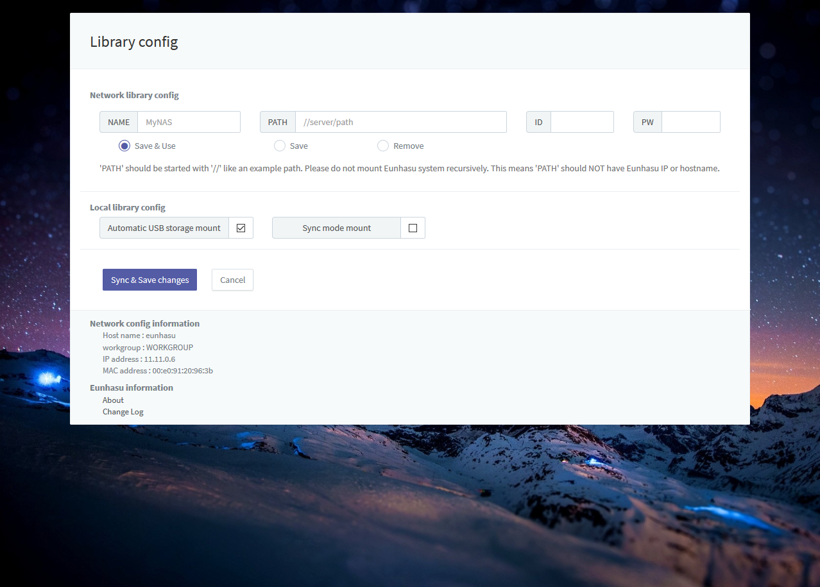Image resolution: width=820 pixels, height=587 pixels.
Task: Select the 'Remove' radio button
Action: tap(383, 146)
